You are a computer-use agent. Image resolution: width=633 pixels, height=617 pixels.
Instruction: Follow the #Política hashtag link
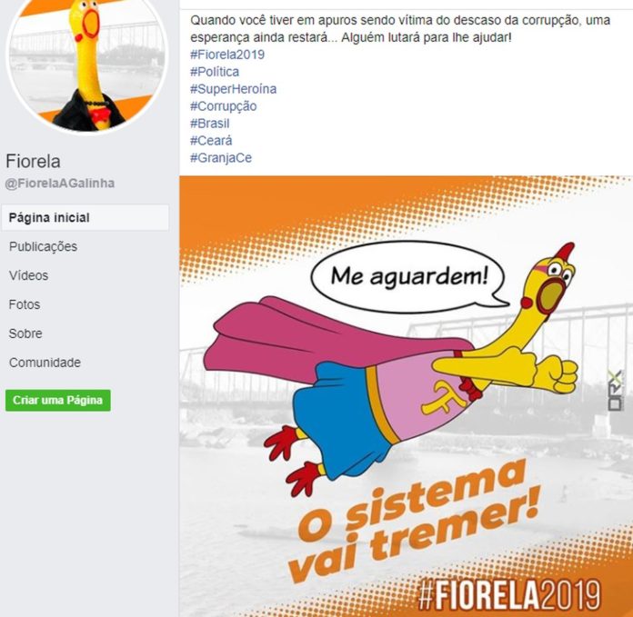(215, 72)
